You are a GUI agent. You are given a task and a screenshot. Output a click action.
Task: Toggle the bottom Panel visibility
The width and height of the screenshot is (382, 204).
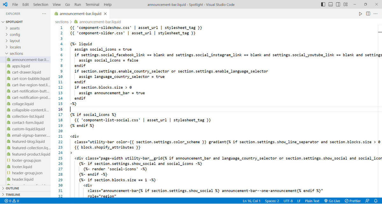point(331,4)
